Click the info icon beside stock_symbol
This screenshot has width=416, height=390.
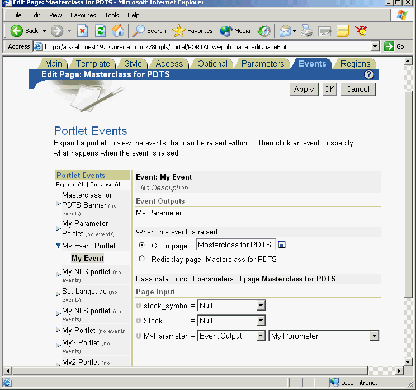coord(138,306)
